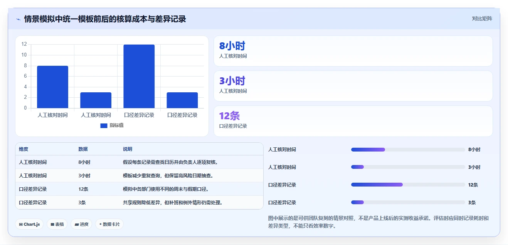The width and height of the screenshot is (508, 245).
Task: Click the description starting 共享规则降低差异
Action: pos(173,203)
